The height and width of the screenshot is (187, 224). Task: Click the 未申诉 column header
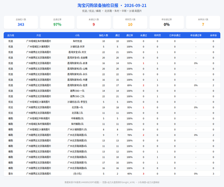(x=213, y=35)
